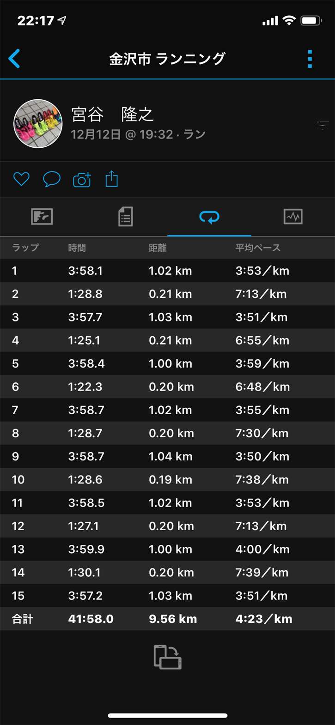
Task: Select lap 1 row with 3:58.1 time
Action: point(167,271)
